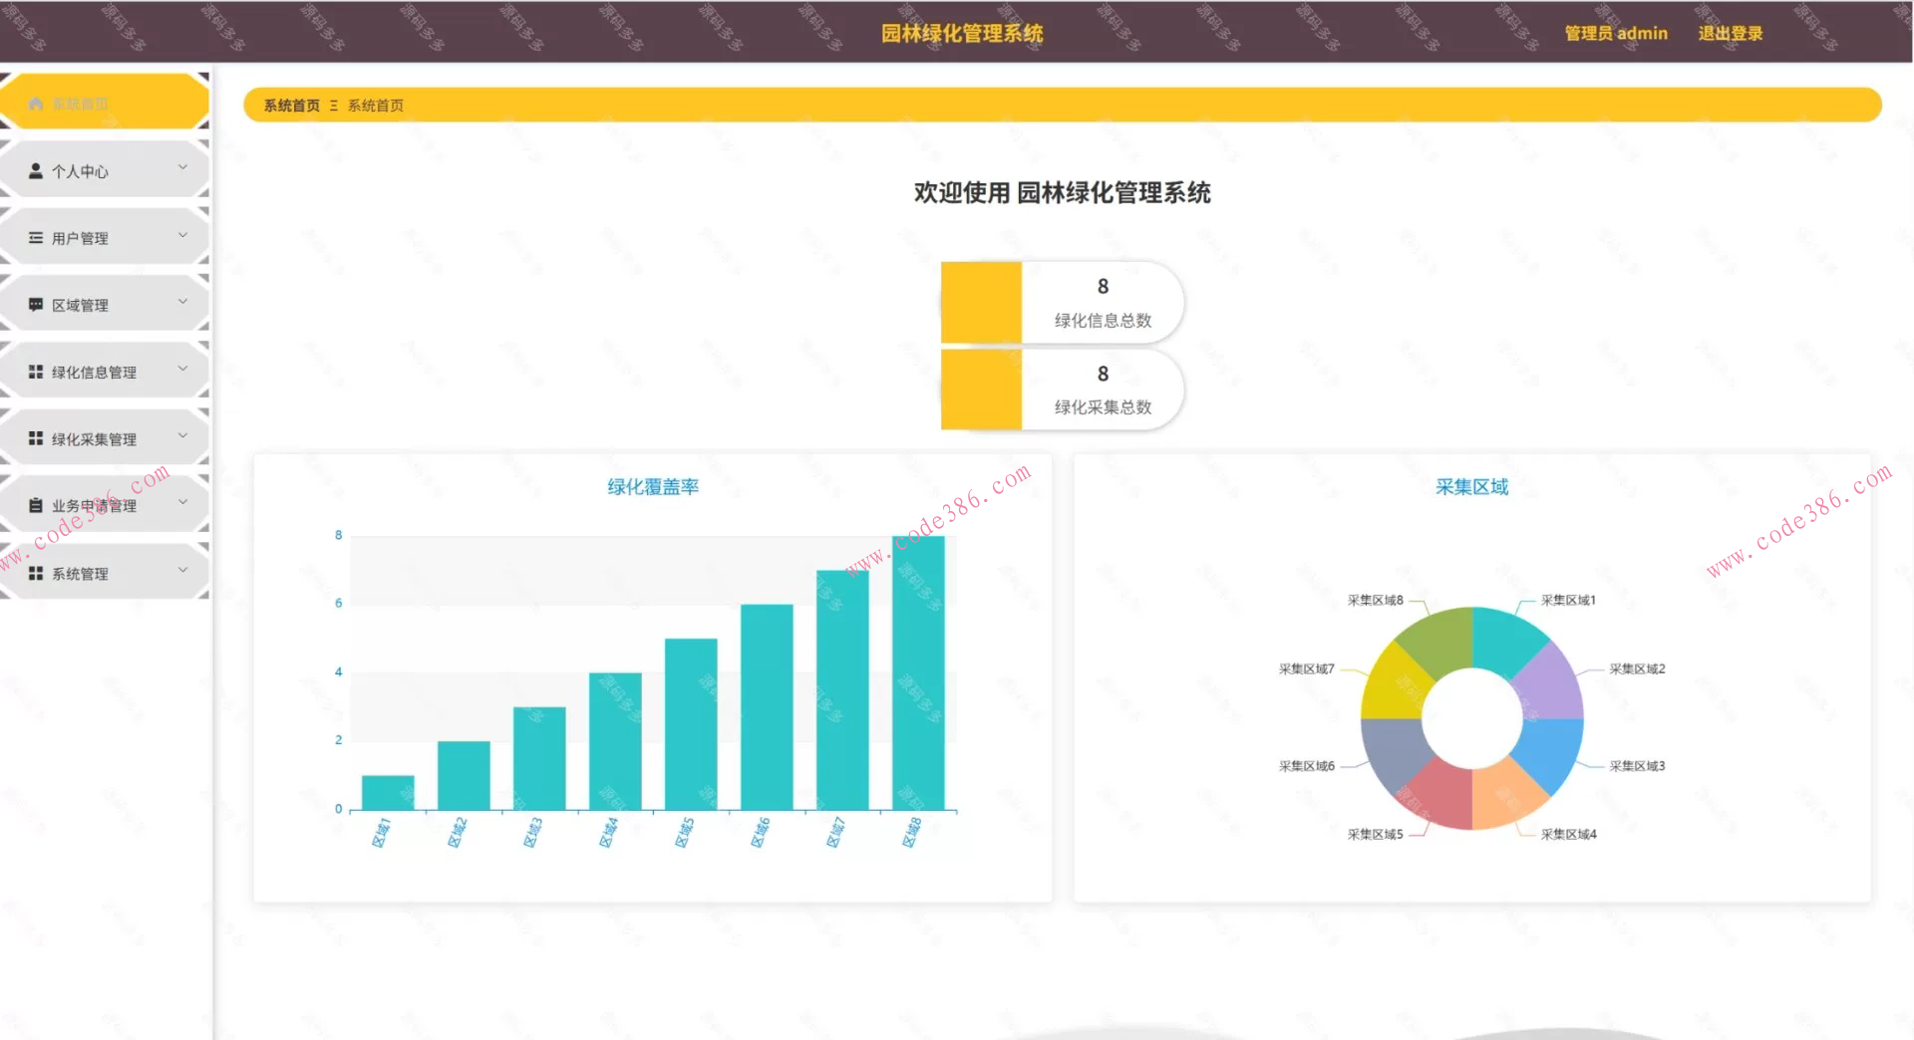Click the clipboard icon beside 业务申请管理

tap(36, 505)
